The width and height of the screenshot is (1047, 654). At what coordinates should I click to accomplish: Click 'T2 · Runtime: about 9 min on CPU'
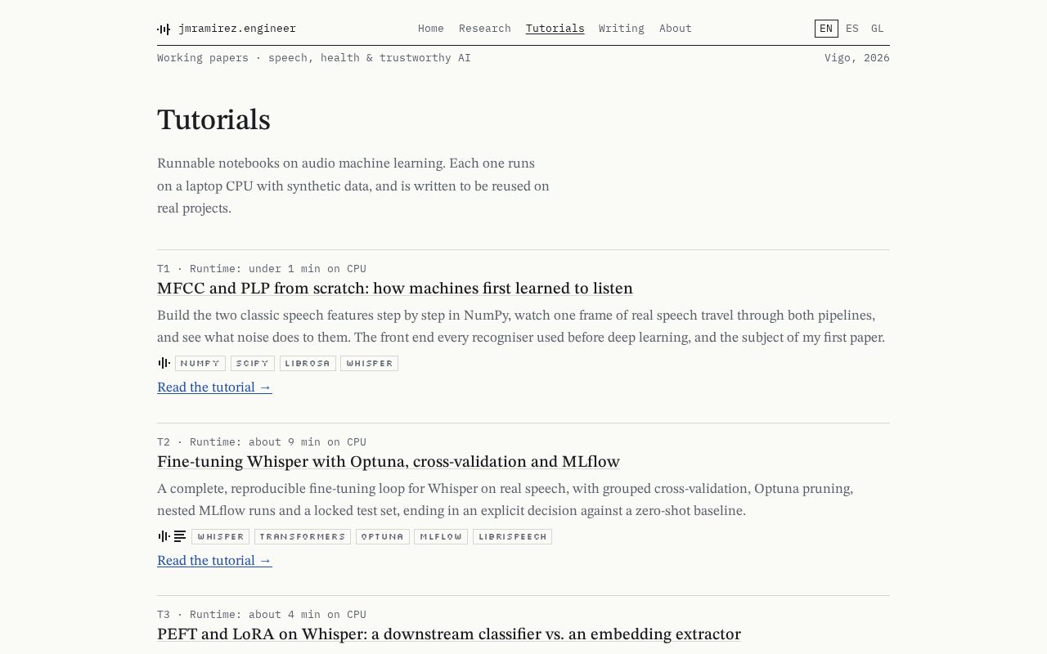262,442
